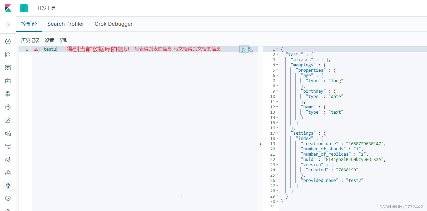Open SIEM icon in sidebar
Image resolution: width=427 pixels, height=211 pixels.
(8, 173)
